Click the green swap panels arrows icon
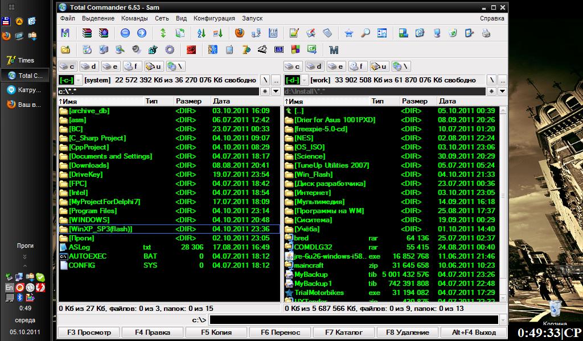 click(x=163, y=33)
